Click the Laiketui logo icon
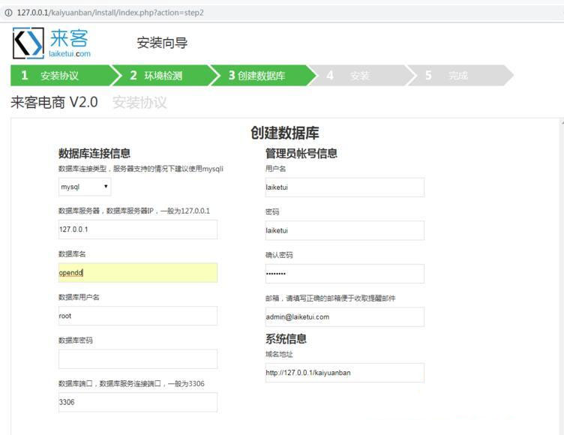The height and width of the screenshot is (435, 564). (28, 43)
